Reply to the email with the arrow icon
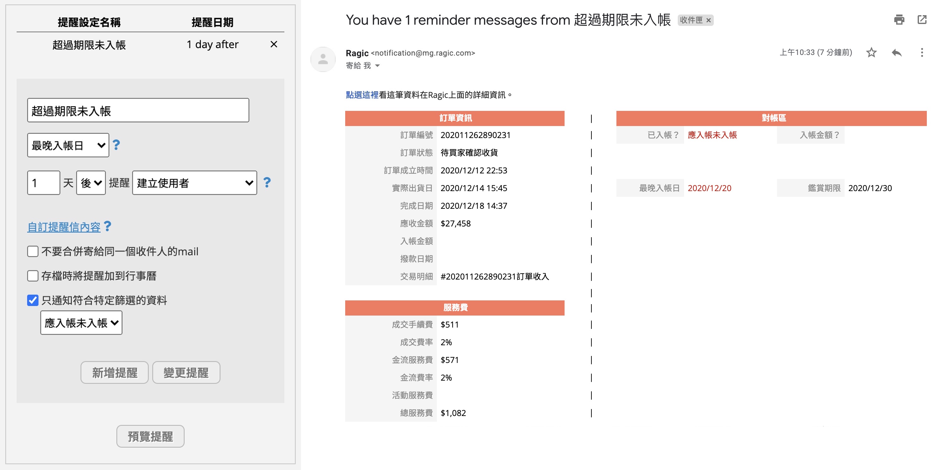The width and height of the screenshot is (936, 470). coord(897,53)
